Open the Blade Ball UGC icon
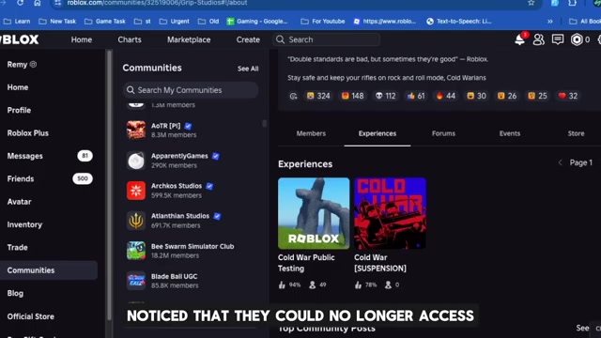Image resolution: width=601 pixels, height=338 pixels. [x=136, y=281]
